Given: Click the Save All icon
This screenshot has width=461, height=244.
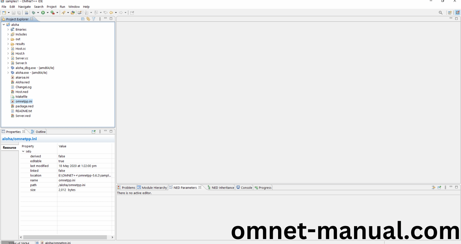Looking at the screenshot, I should [19, 13].
